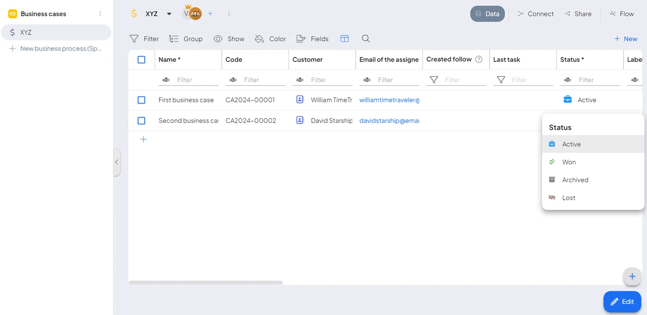Click the Code column header
Screen dimensions: 647x315
click(x=255, y=59)
